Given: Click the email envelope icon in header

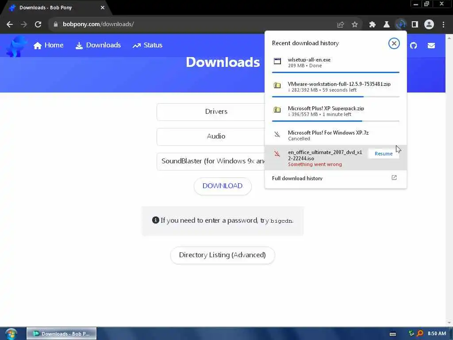Looking at the screenshot, I should click(431, 46).
